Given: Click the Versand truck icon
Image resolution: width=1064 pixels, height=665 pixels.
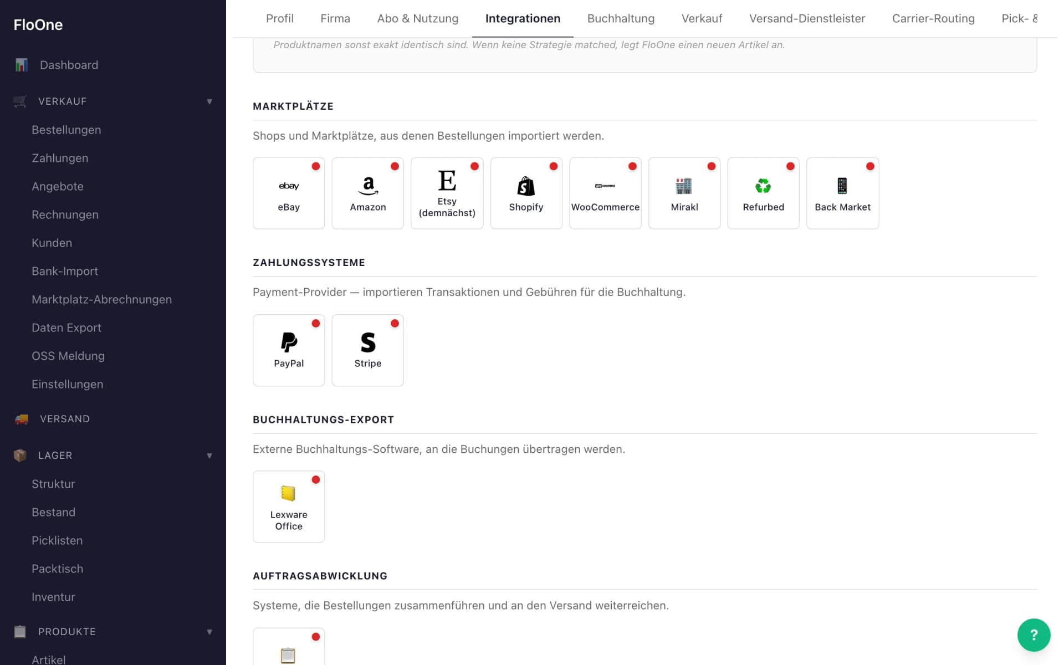Looking at the screenshot, I should tap(22, 419).
